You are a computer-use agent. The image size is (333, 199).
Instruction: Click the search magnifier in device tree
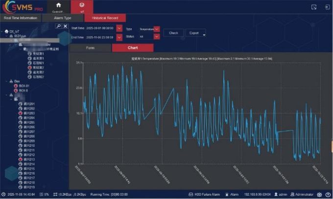[x=58, y=26]
